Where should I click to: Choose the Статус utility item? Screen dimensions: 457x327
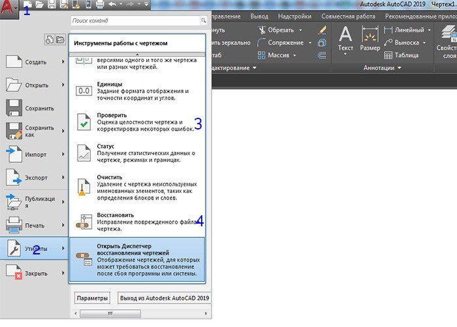(137, 153)
